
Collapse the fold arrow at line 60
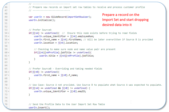[9, 52]
